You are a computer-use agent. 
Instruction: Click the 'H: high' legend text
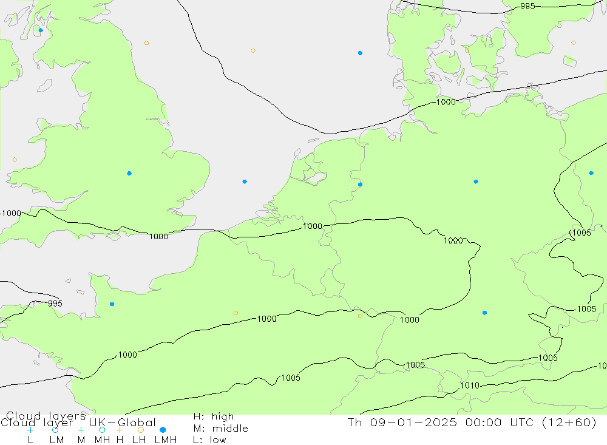coord(213,416)
